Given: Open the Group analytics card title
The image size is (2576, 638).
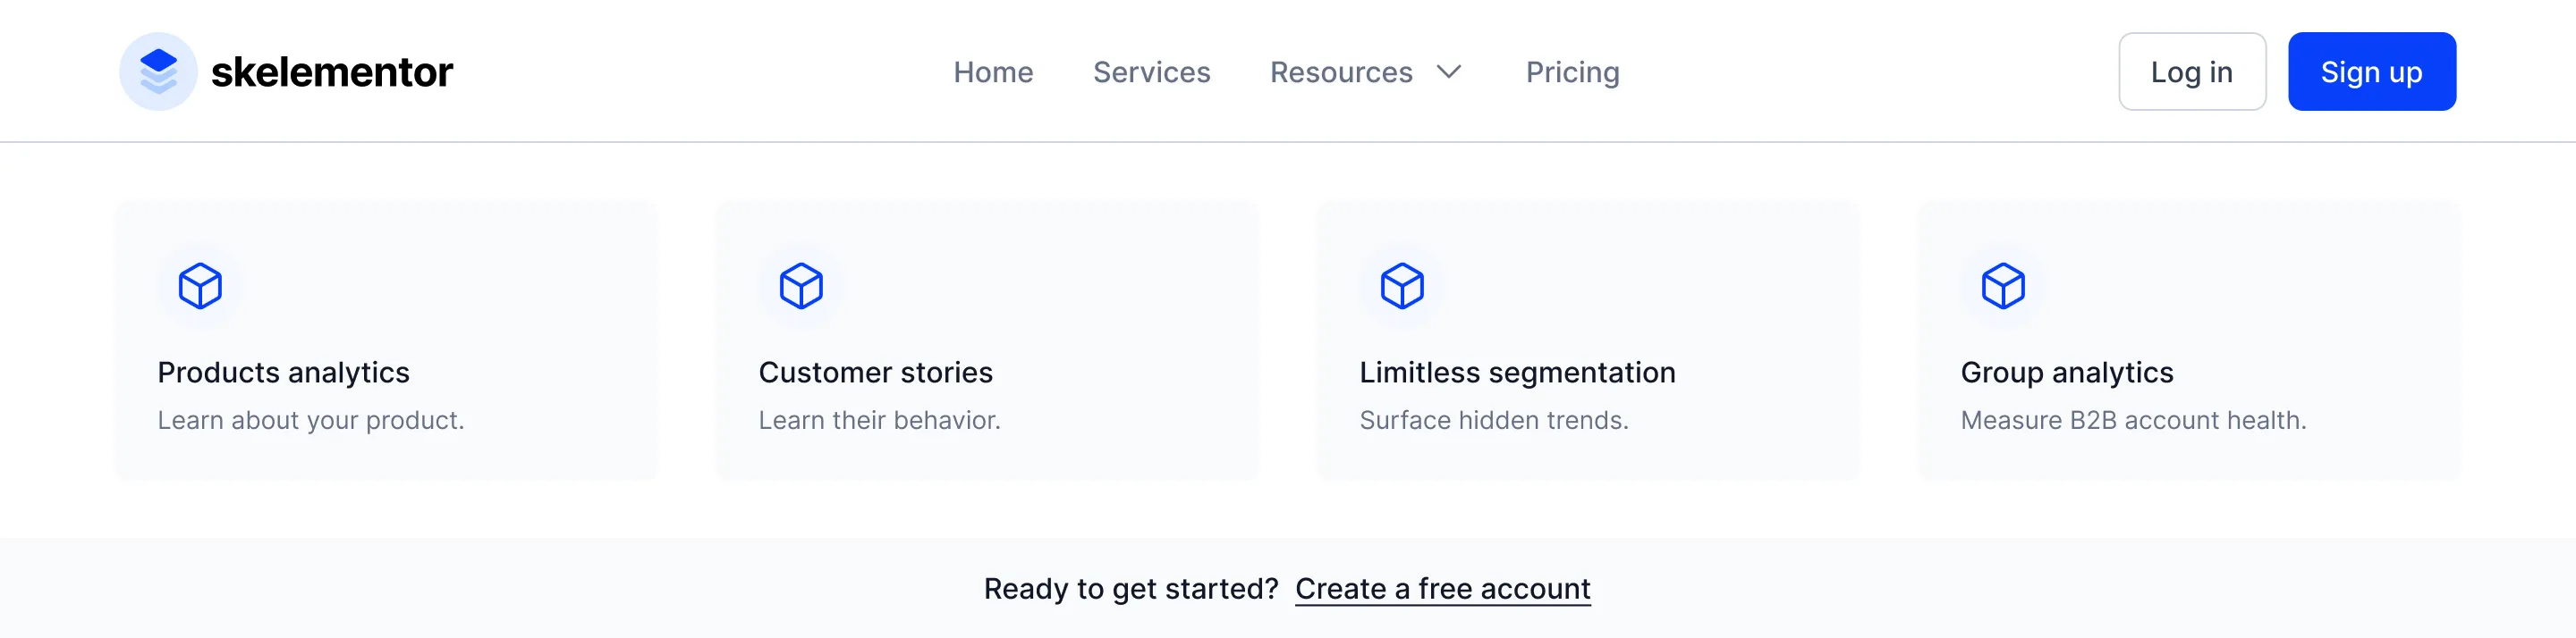Looking at the screenshot, I should tap(2067, 373).
